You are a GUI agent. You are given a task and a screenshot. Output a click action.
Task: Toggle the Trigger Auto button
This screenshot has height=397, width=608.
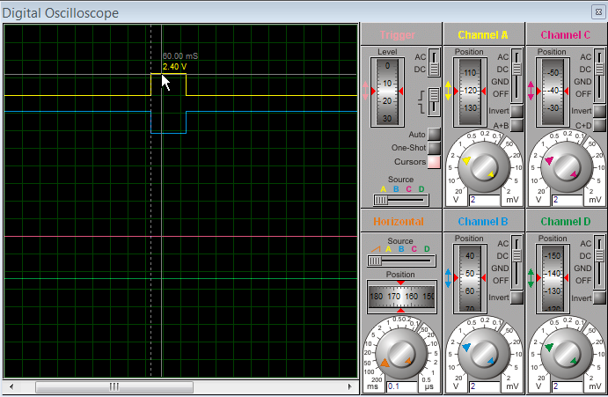(x=434, y=134)
